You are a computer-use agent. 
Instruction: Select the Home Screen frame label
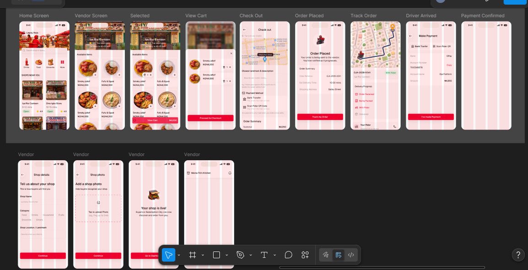pyautogui.click(x=34, y=16)
